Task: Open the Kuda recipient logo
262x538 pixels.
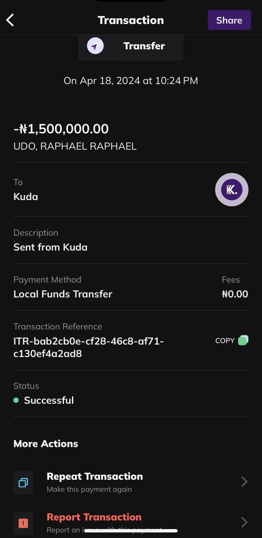Action: coord(232,189)
